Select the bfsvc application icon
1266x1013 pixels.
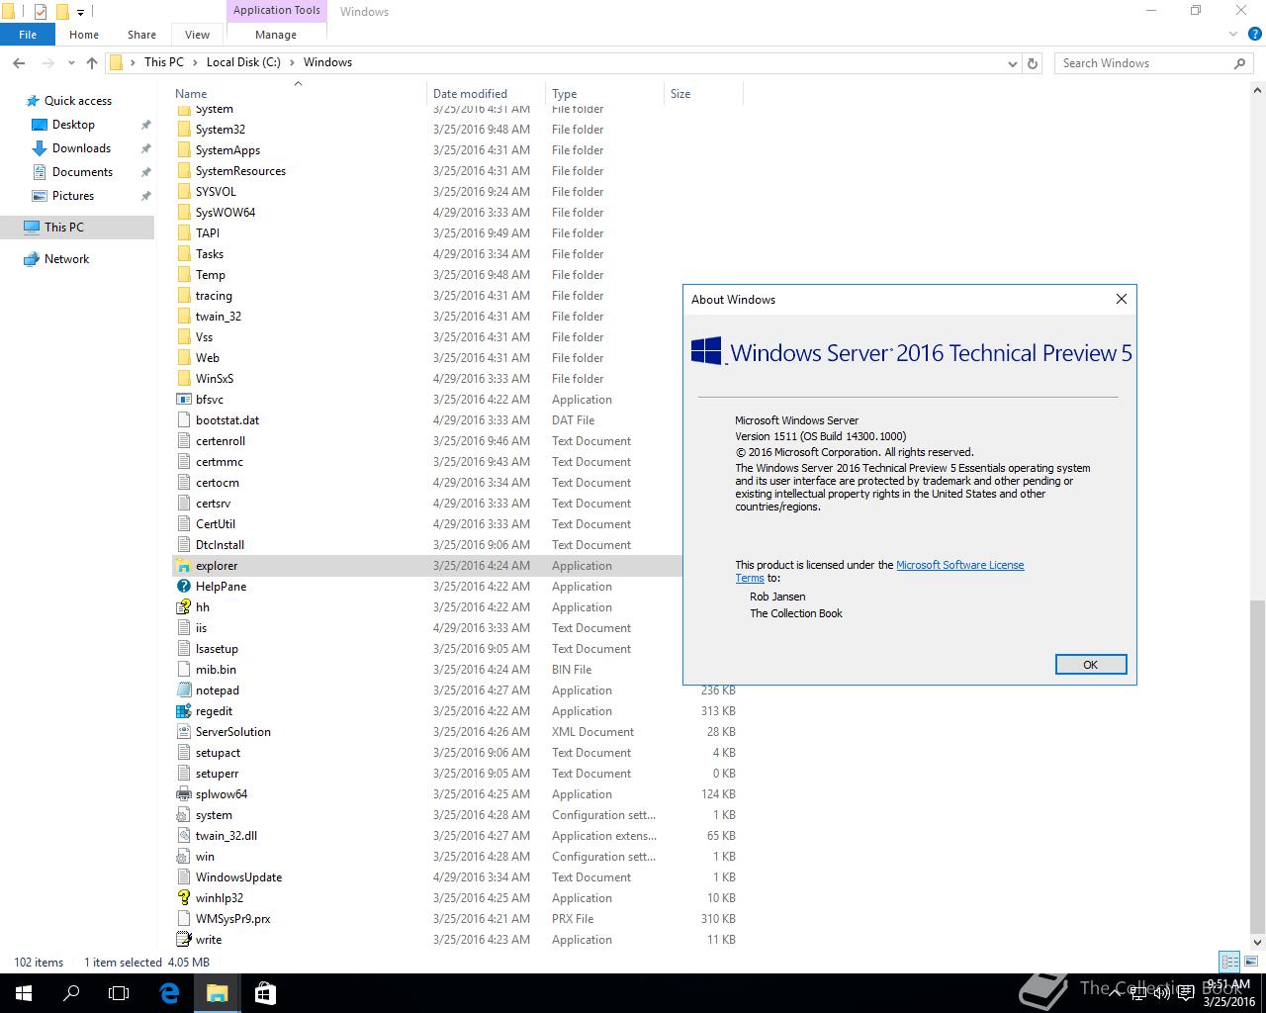coord(183,400)
